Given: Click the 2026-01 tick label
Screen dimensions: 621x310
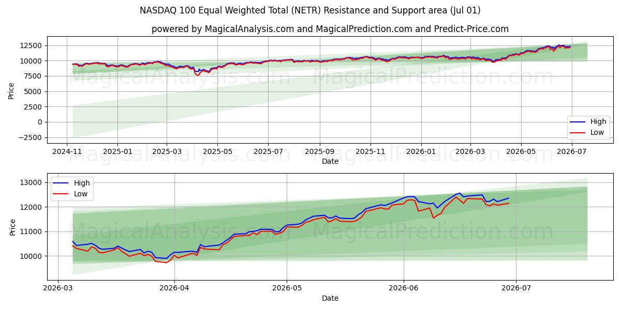Looking at the screenshot, I should (x=421, y=151).
